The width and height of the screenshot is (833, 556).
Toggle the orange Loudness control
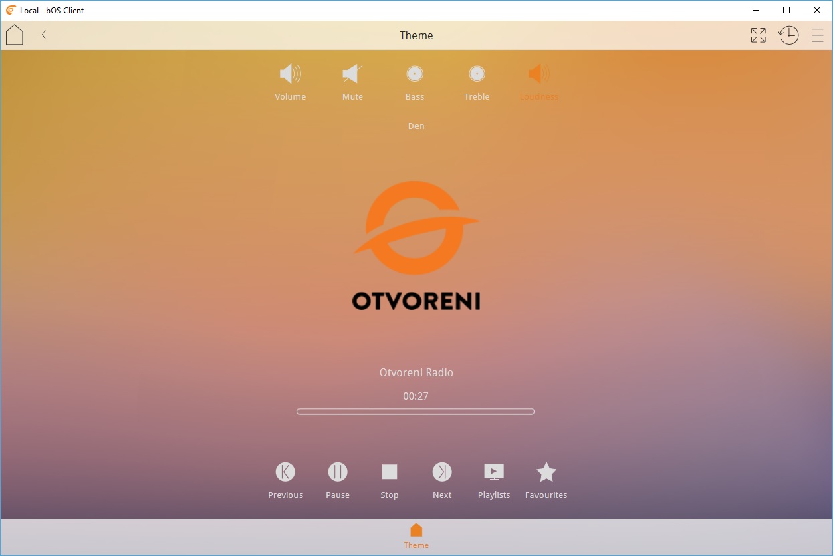tap(539, 74)
